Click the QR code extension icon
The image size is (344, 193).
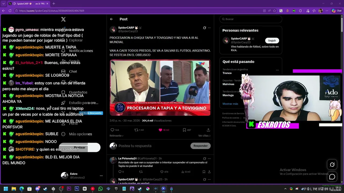pyautogui.click(x=281, y=11)
